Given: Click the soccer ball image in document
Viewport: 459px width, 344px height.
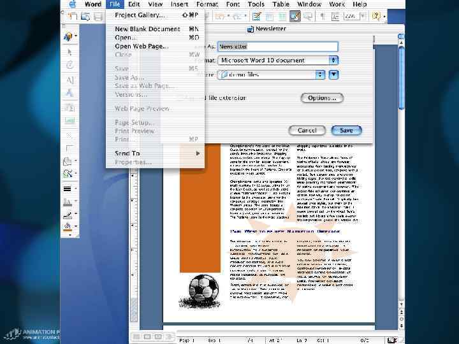Looking at the screenshot, I should tap(201, 291).
